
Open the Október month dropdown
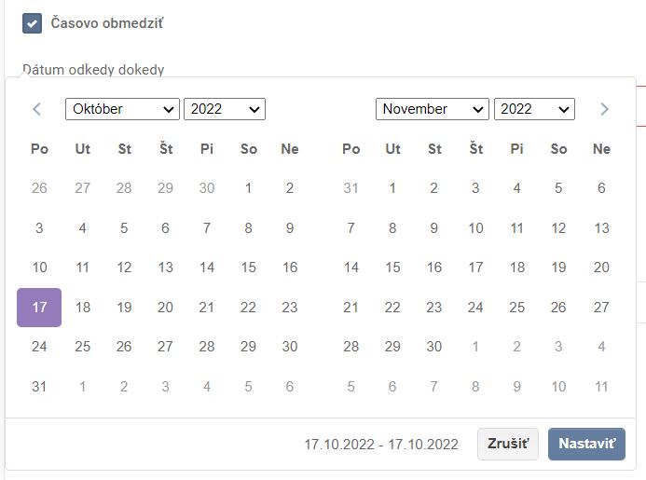[x=122, y=109]
